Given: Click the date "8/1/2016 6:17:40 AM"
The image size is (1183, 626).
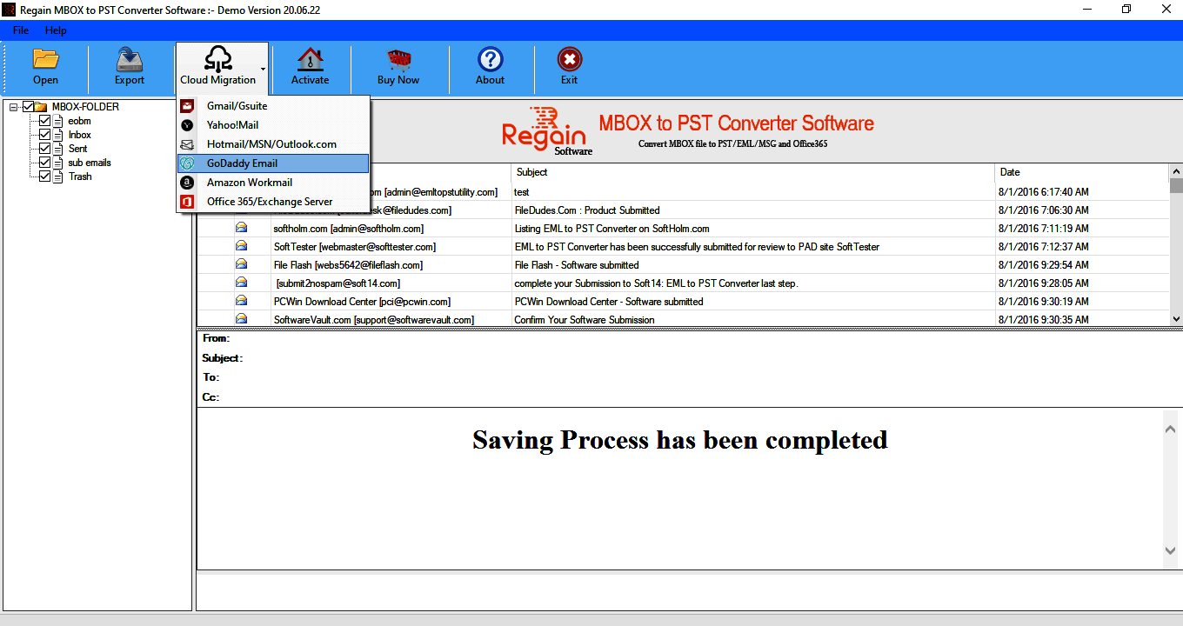Looking at the screenshot, I should tap(1044, 192).
